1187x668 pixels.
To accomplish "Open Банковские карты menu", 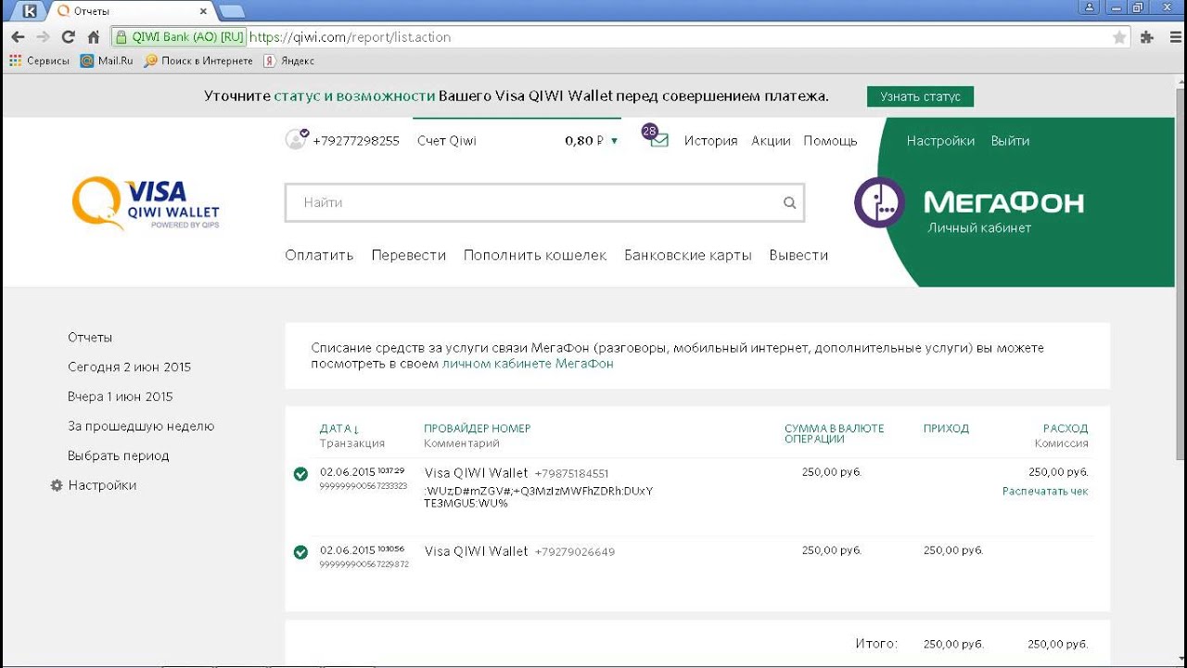I will (x=688, y=255).
